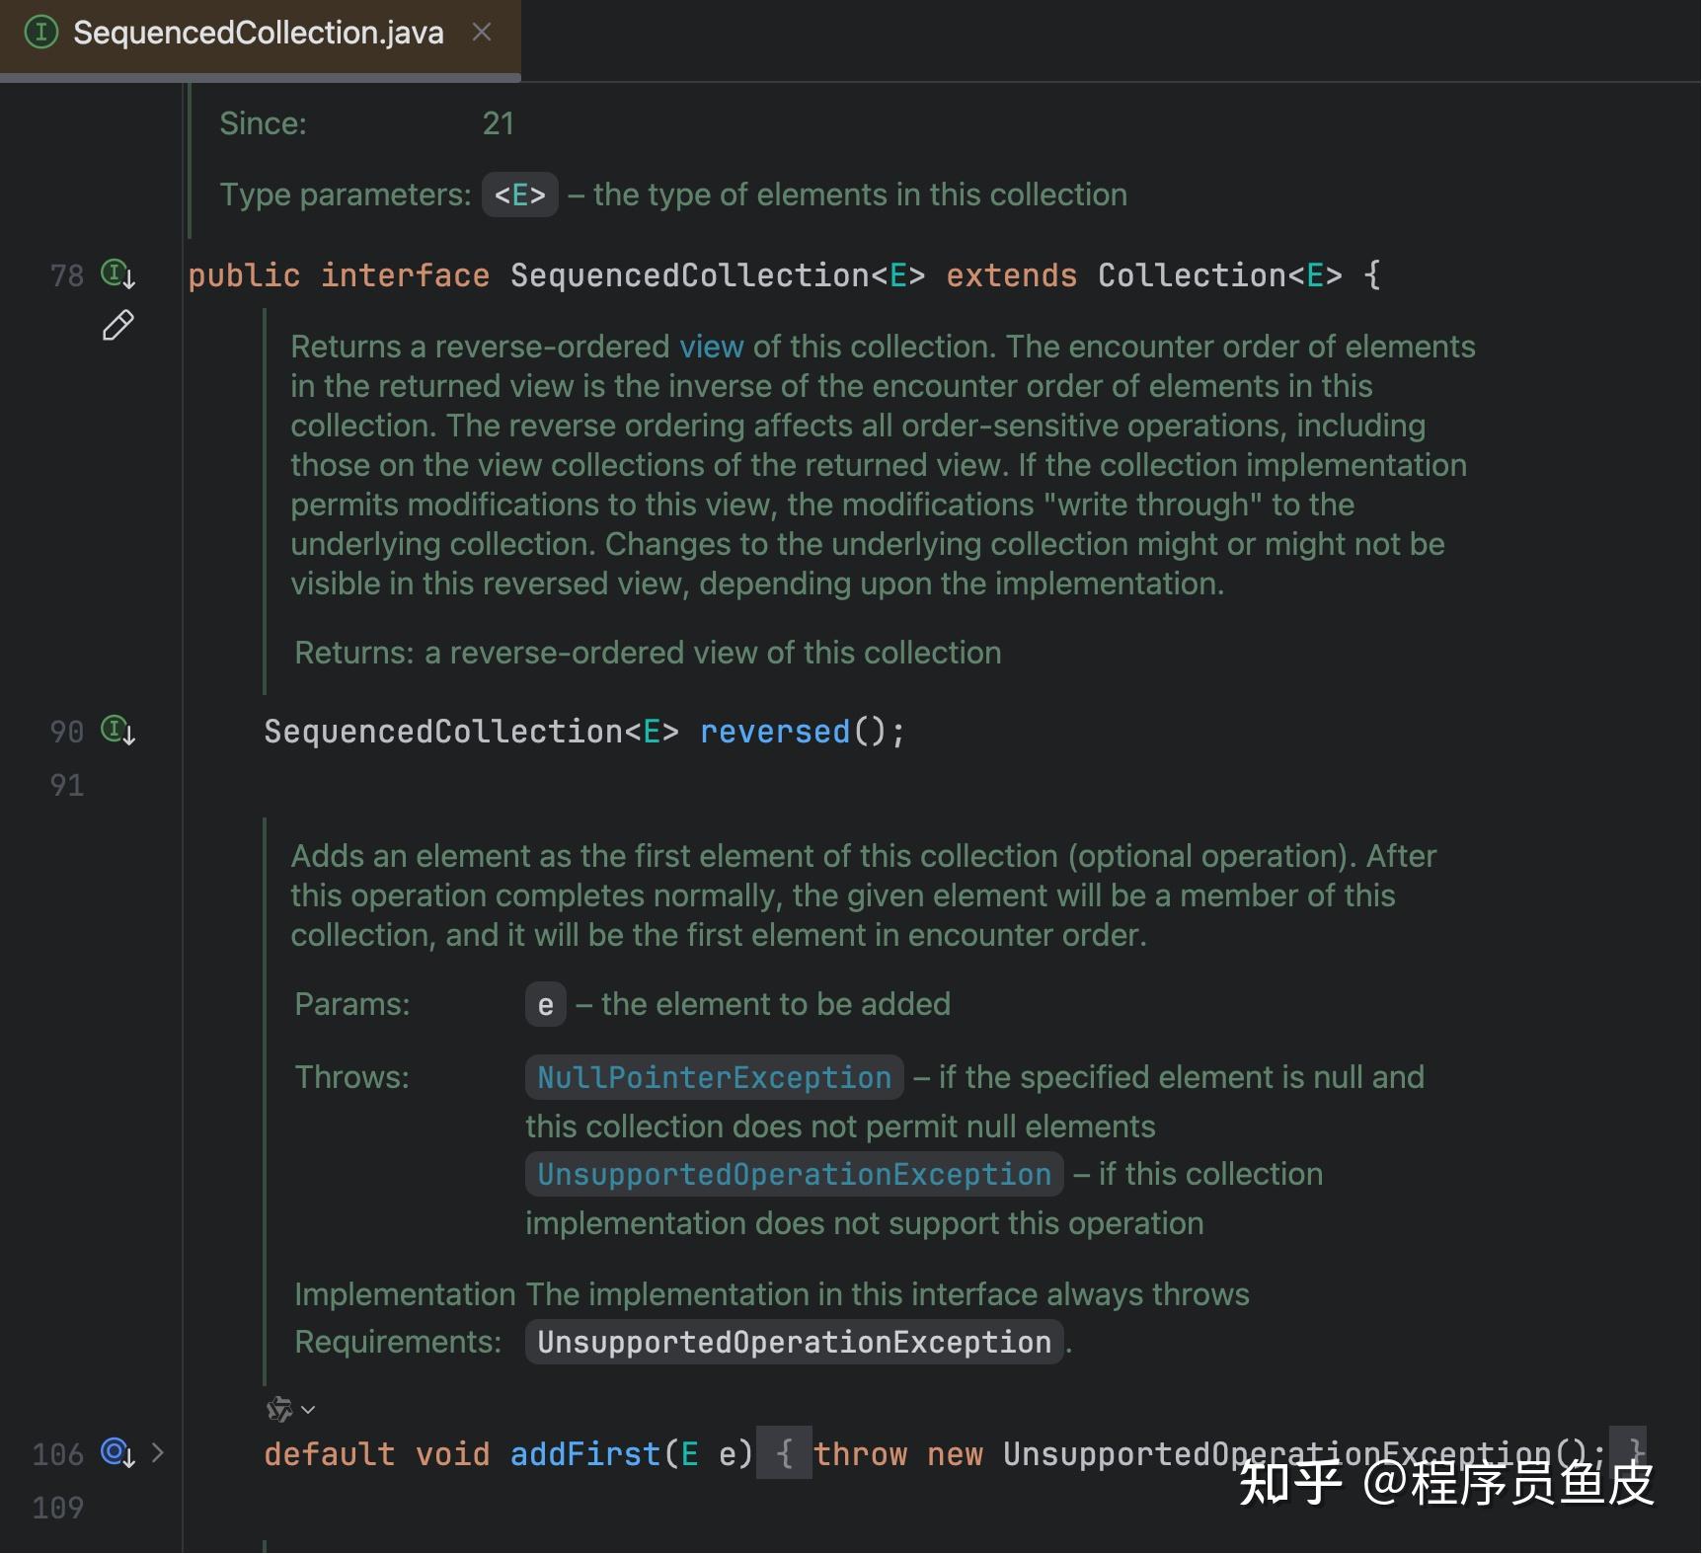The image size is (1702, 1554).
Task: Open the NullPointerException doc link
Action: [714, 1077]
